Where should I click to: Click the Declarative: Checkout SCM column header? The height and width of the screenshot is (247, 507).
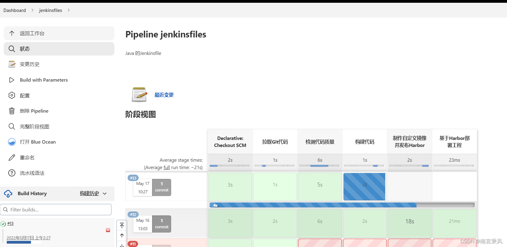230,142
